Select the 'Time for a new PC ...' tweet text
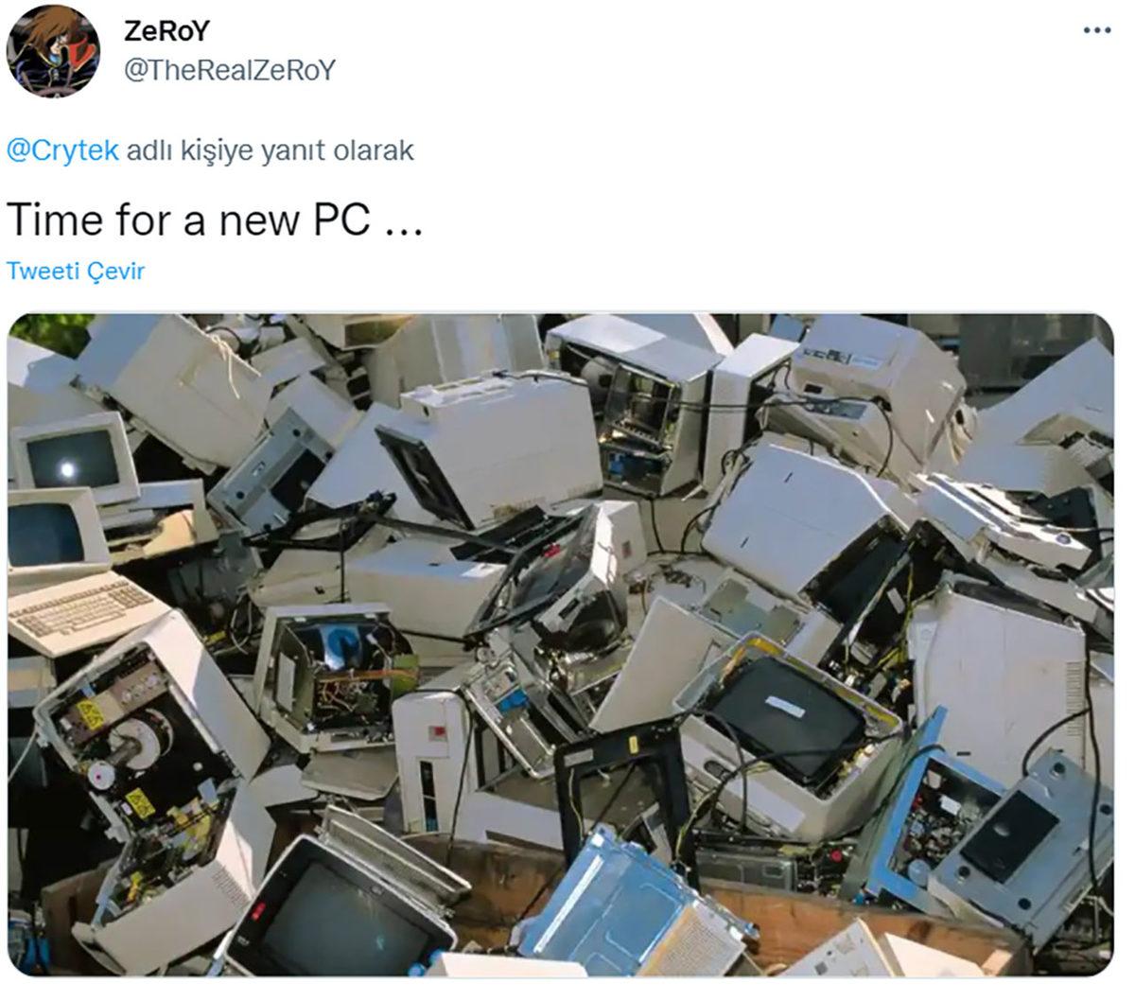Image resolution: width=1135 pixels, height=1001 pixels. point(214,219)
